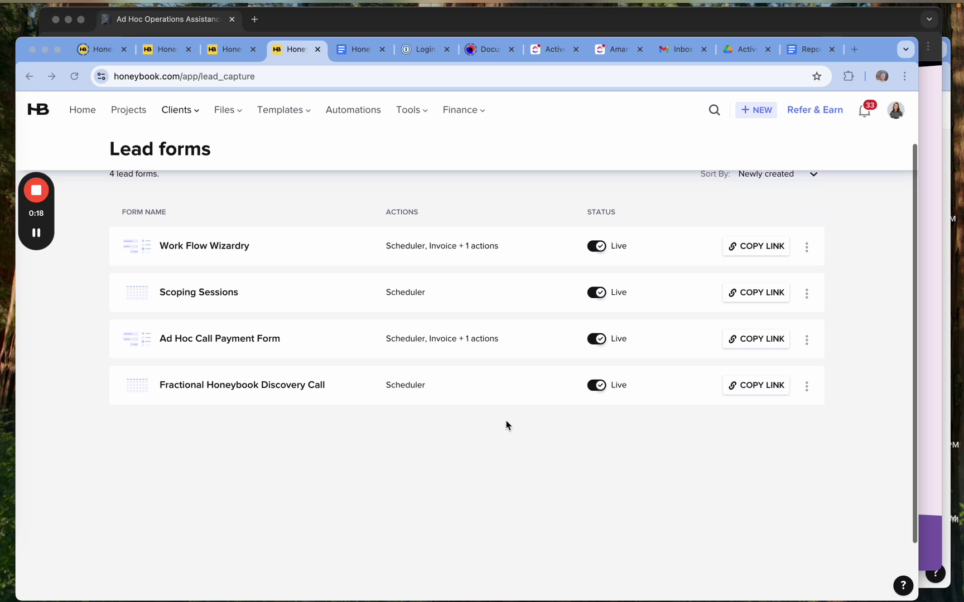This screenshot has height=602, width=964.
Task: Open the Work Flow Wizardry form name
Action: 204,246
